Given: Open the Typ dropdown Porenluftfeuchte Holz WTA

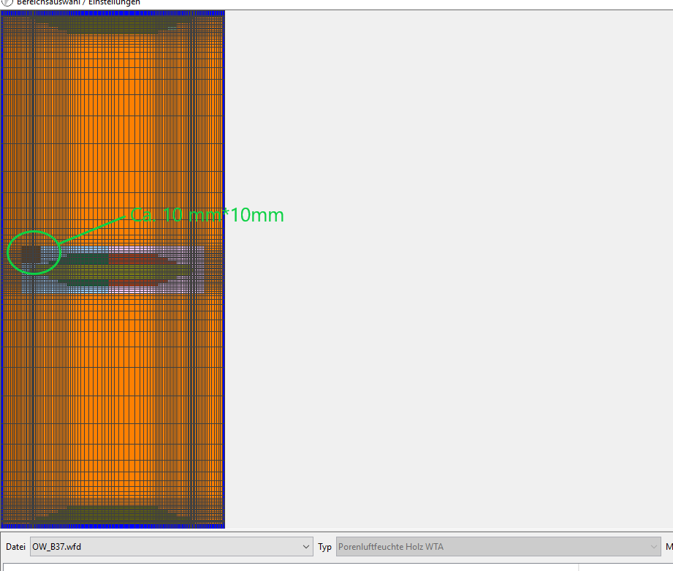Looking at the screenshot, I should tap(490, 547).
